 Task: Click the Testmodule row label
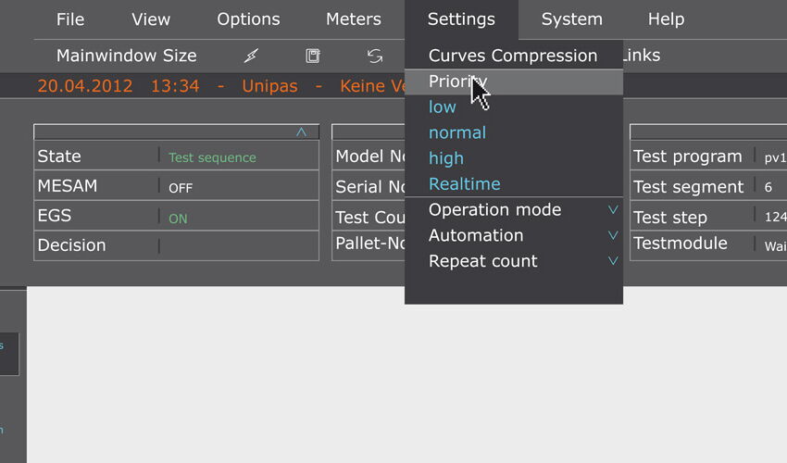click(681, 244)
